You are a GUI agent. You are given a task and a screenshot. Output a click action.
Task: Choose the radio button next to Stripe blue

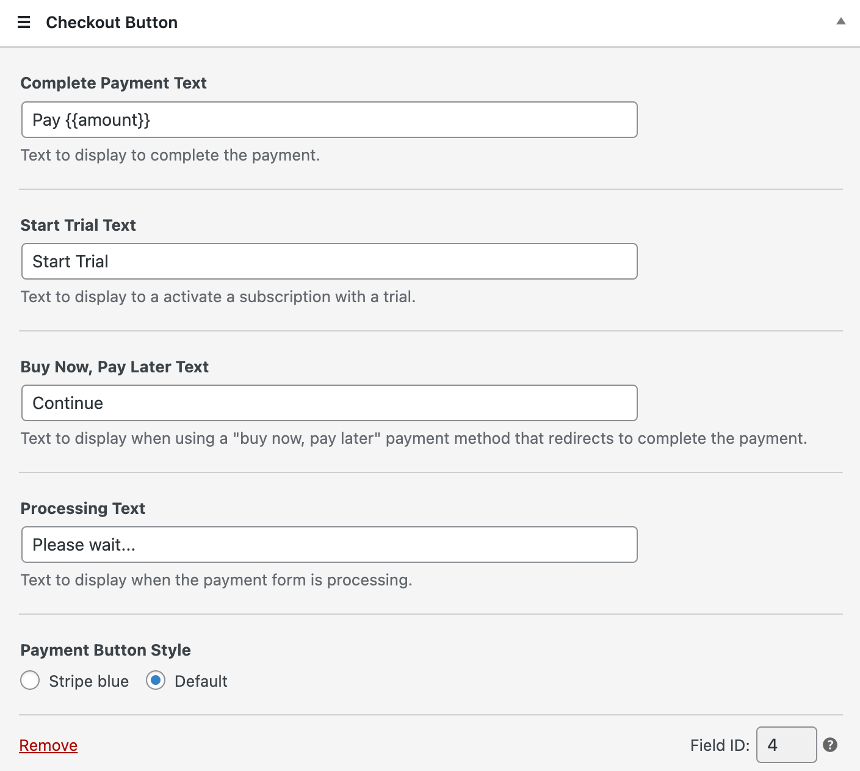30,680
